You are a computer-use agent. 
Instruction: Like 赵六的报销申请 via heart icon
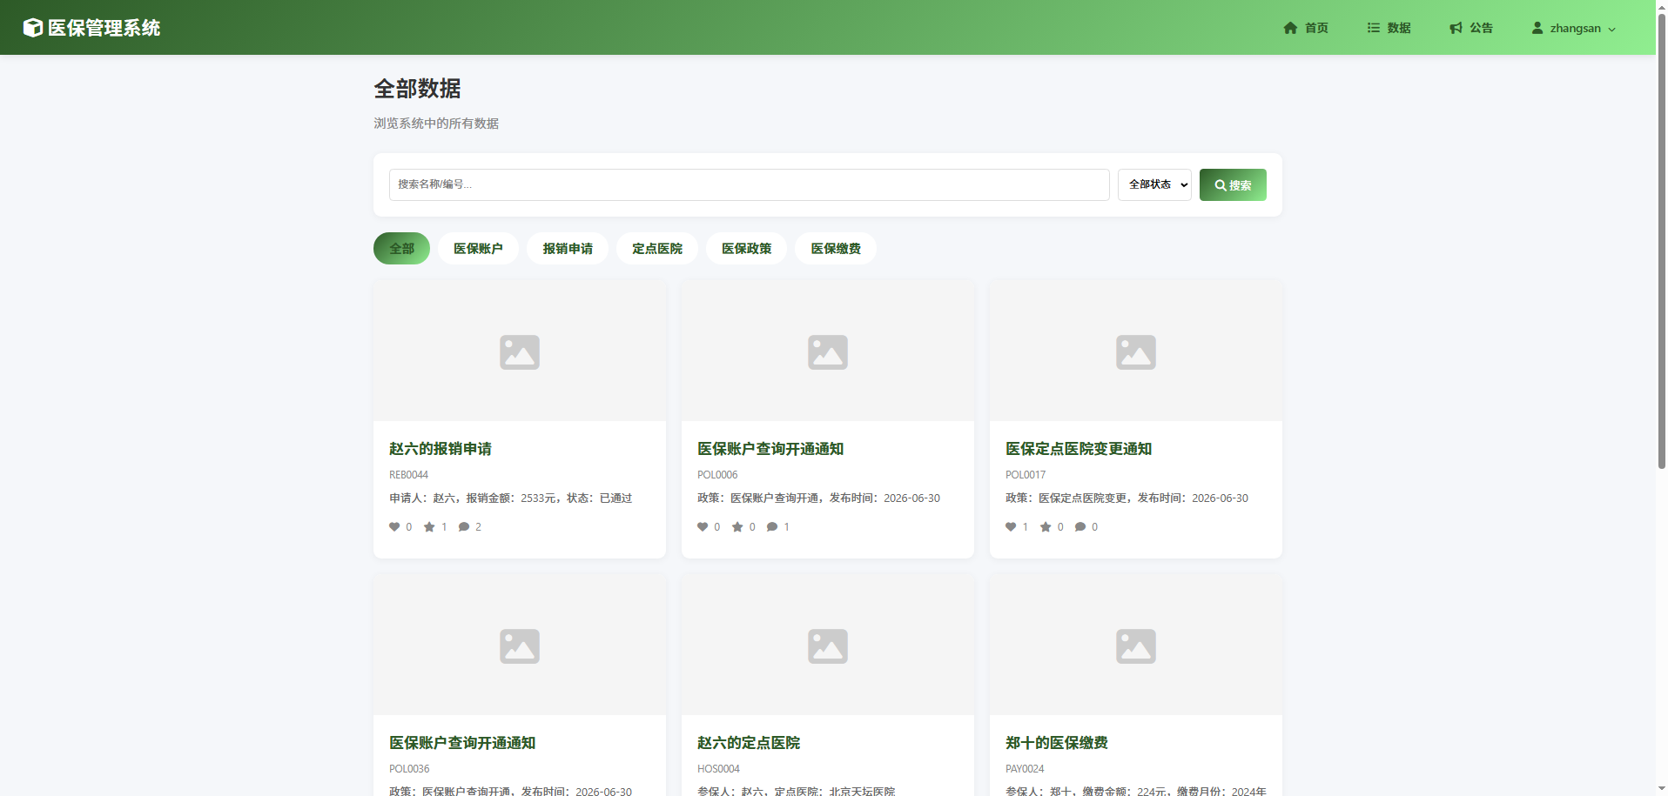pyautogui.click(x=394, y=526)
